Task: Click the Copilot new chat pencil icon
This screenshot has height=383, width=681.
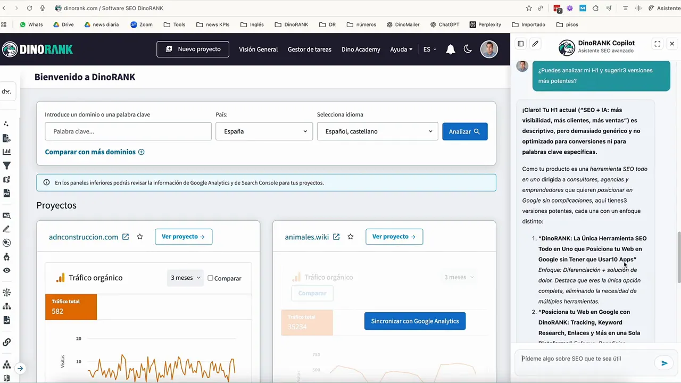Action: pos(535,44)
